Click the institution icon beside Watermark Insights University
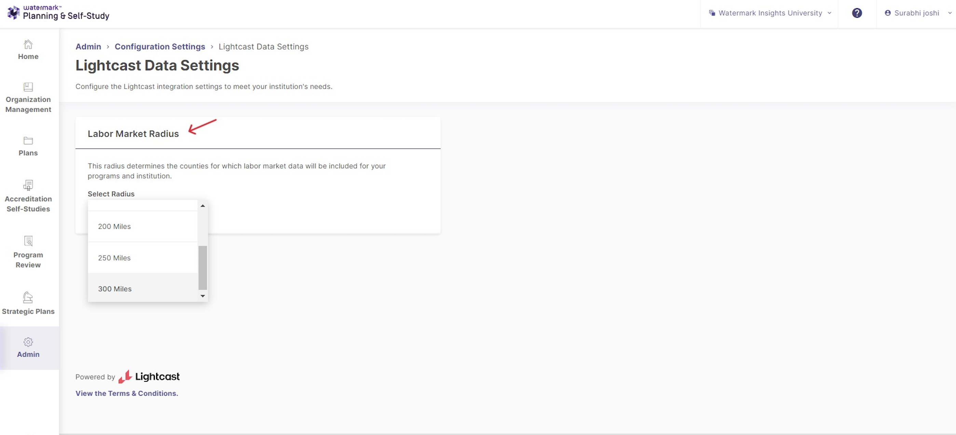The width and height of the screenshot is (956, 435). click(x=712, y=13)
